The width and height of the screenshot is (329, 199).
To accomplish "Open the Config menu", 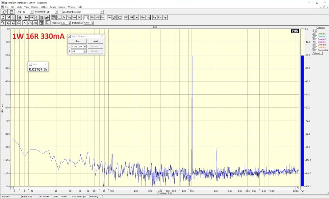I will pos(53,7).
